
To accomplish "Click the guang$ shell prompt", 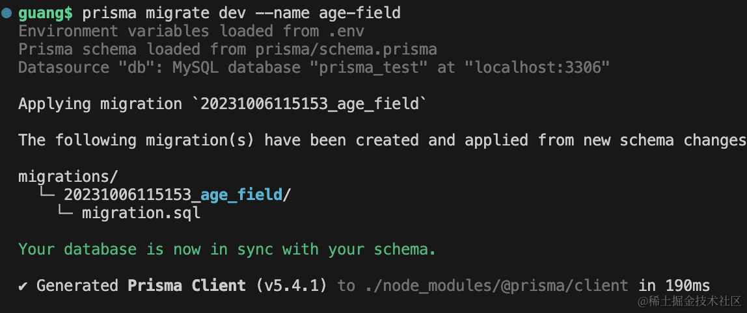I will click(45, 13).
